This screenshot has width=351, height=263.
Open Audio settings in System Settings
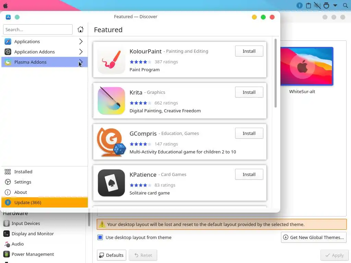click(x=43, y=244)
